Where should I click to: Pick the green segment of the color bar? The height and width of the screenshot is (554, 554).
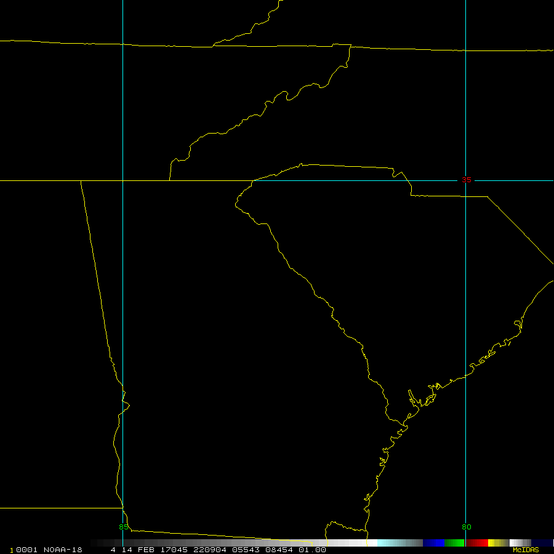point(454,543)
